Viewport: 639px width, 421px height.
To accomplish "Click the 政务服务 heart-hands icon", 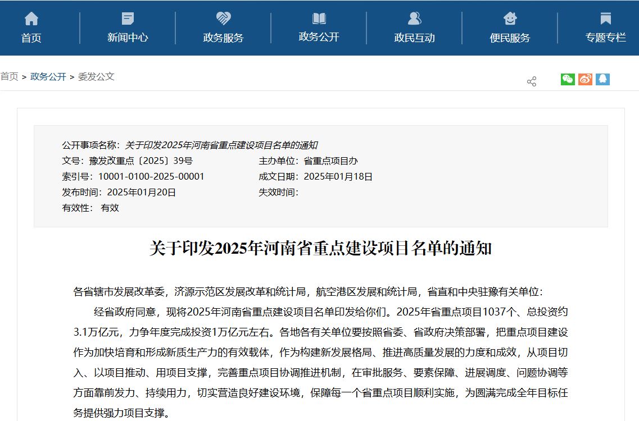I will point(223,19).
